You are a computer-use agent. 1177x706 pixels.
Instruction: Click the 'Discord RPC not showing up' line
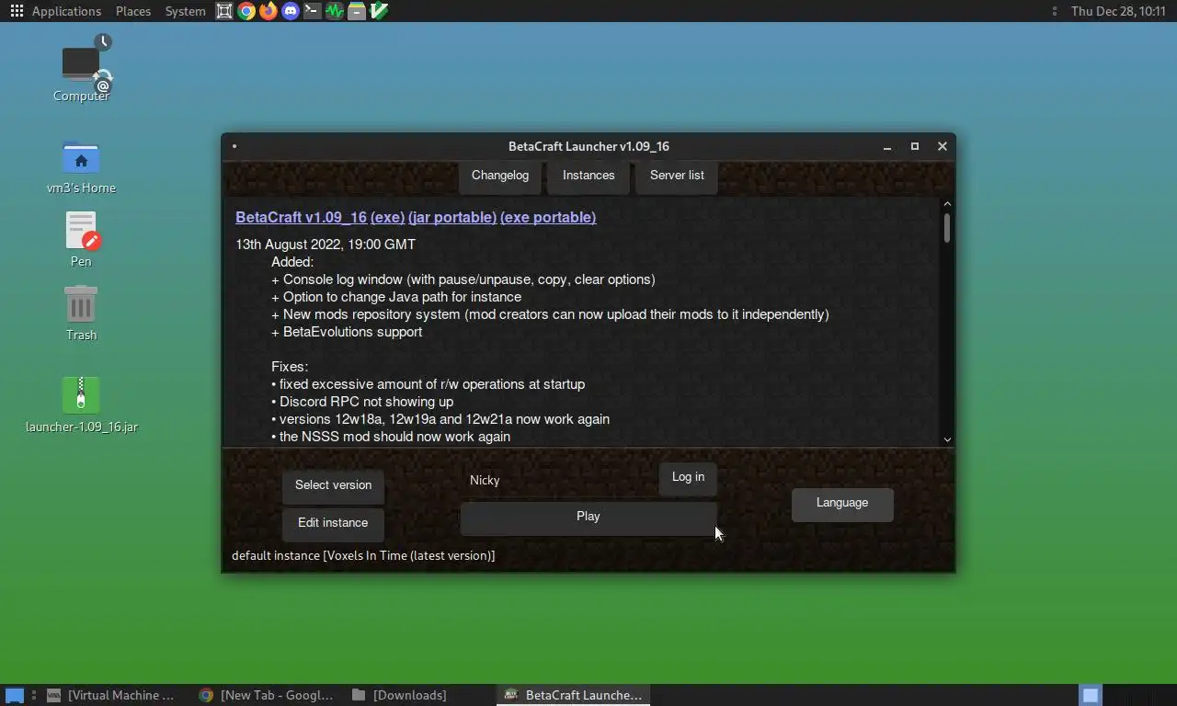pos(362,402)
